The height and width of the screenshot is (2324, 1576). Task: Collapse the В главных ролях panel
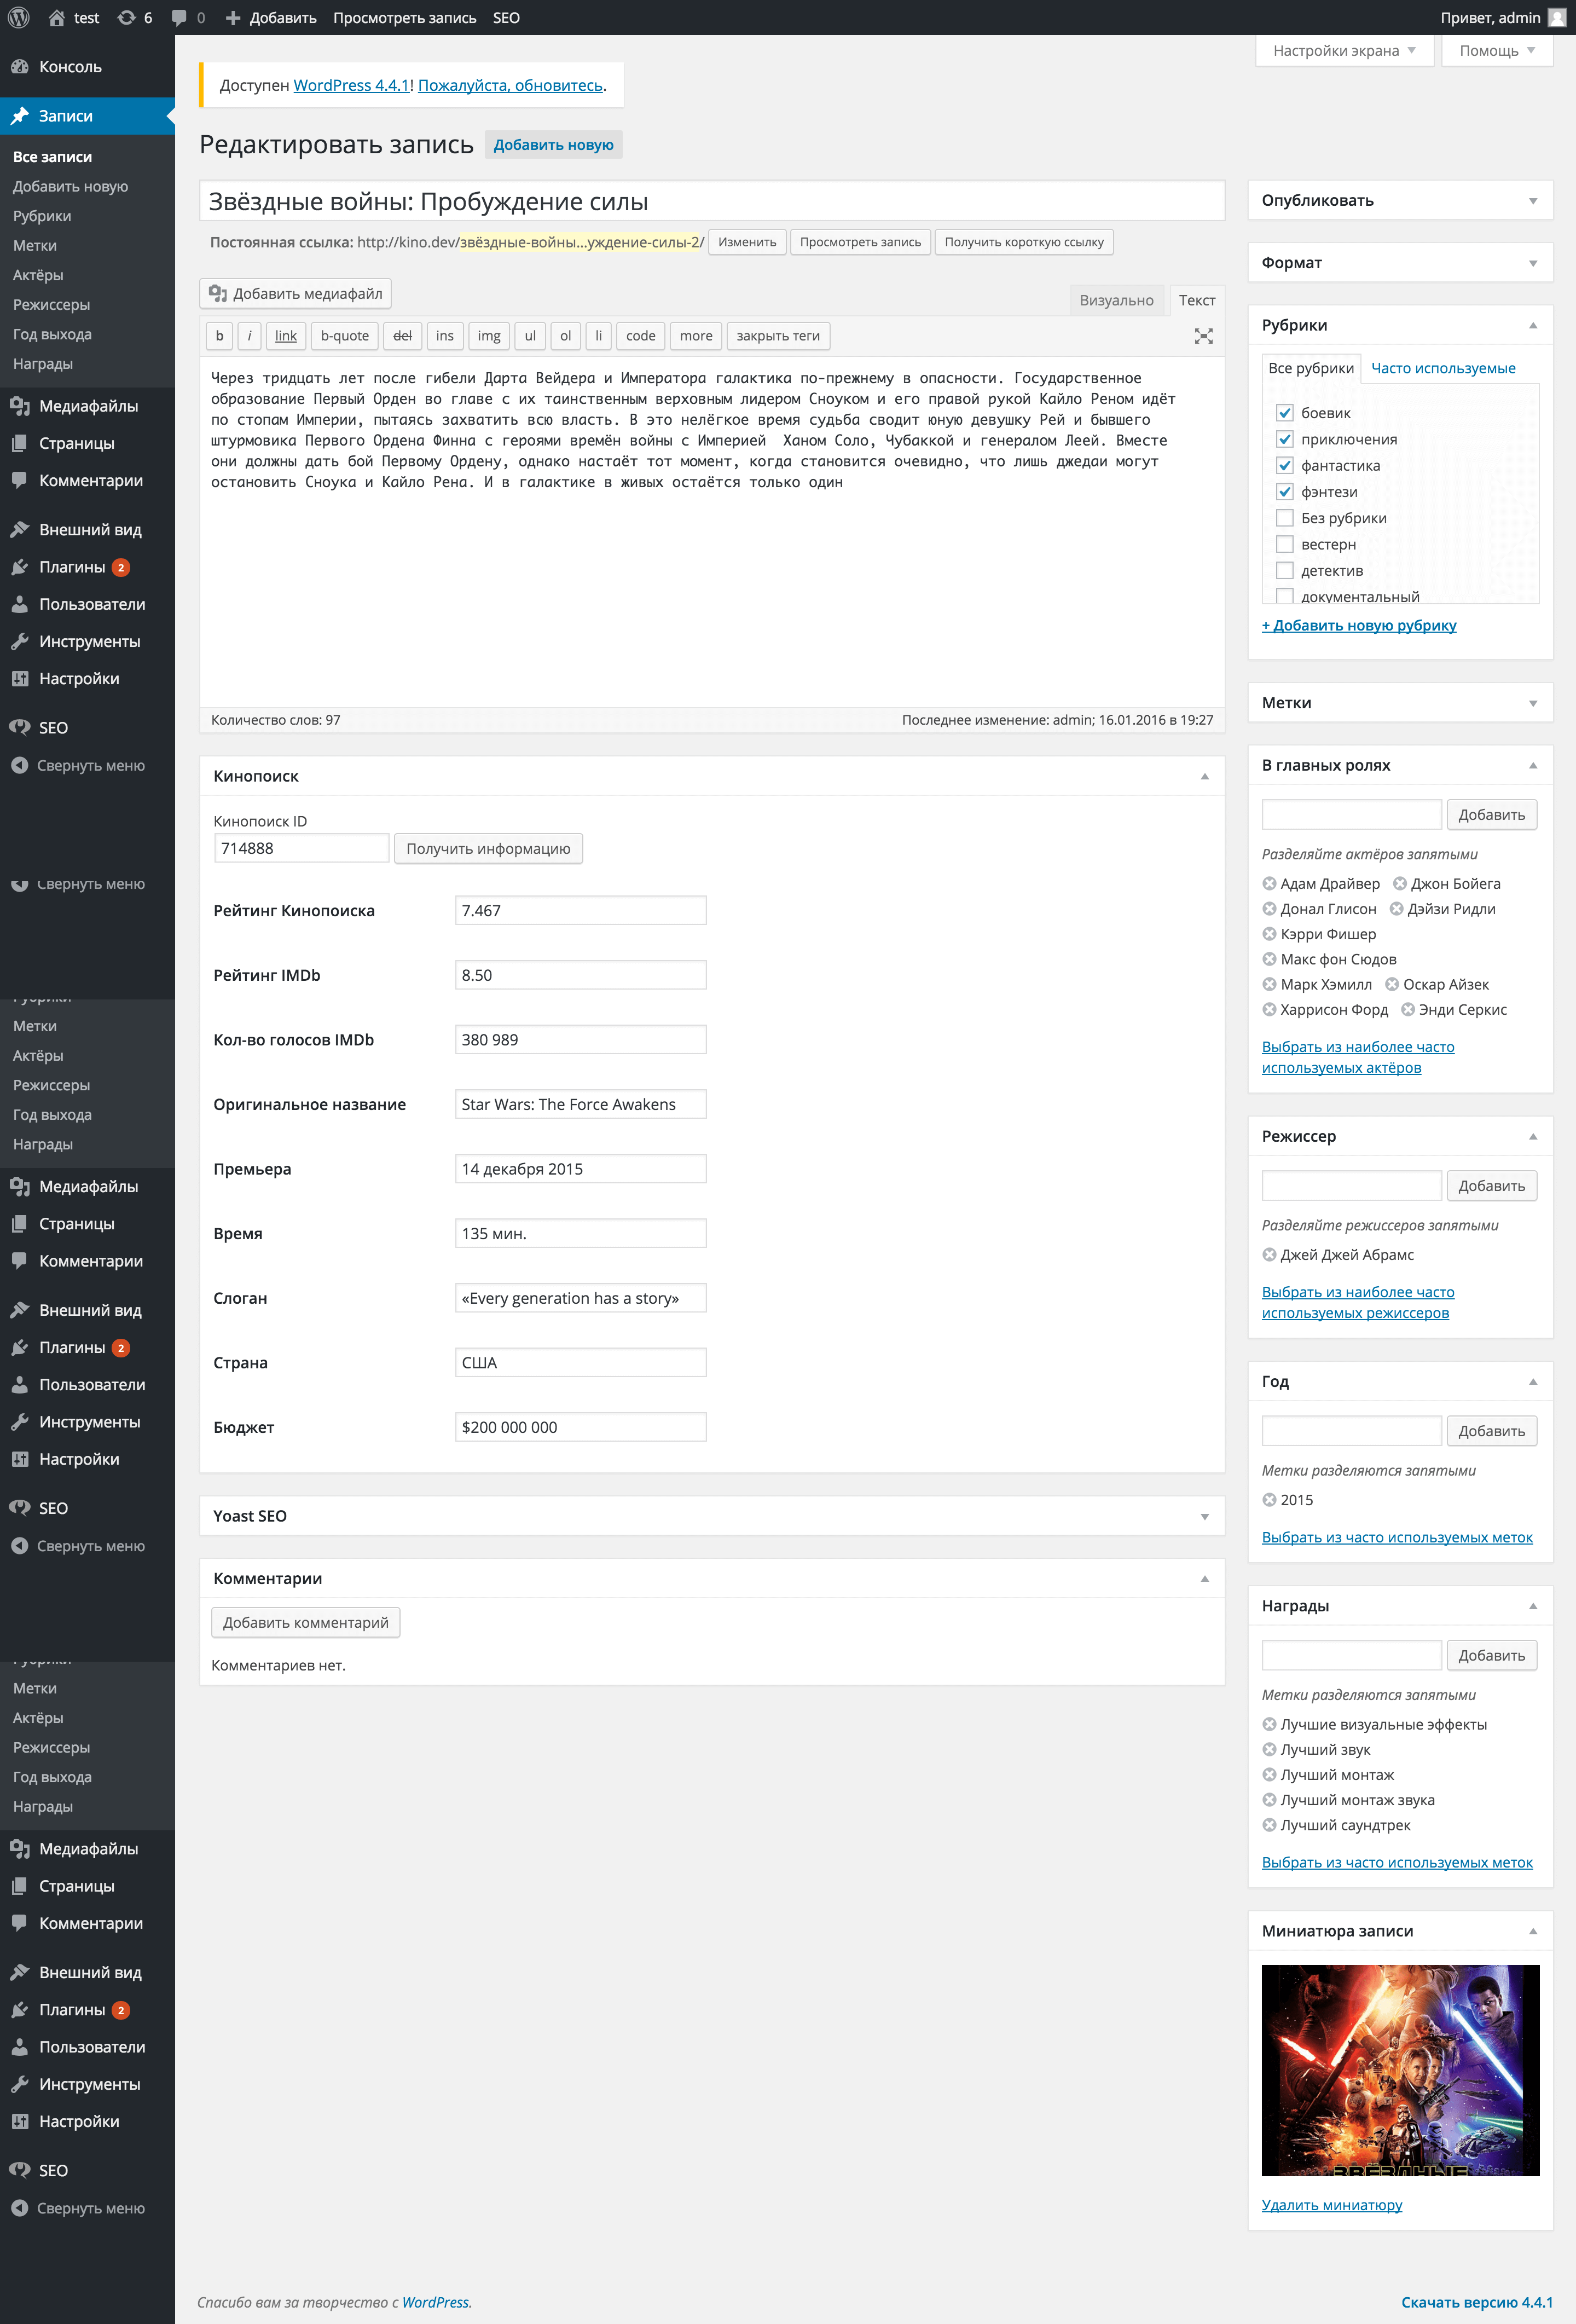(1533, 766)
